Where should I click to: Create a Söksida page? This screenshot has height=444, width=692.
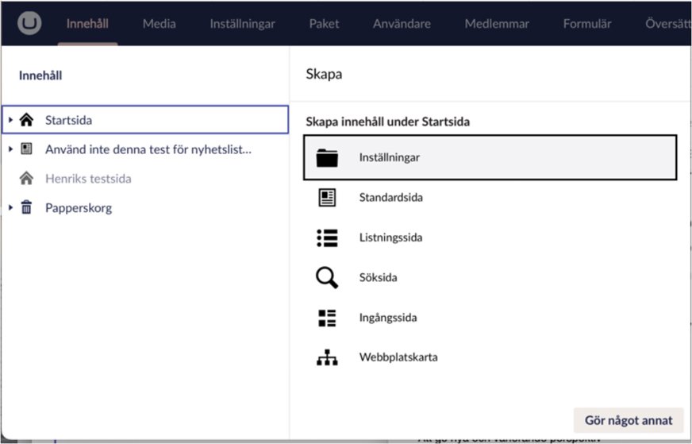[490, 277]
